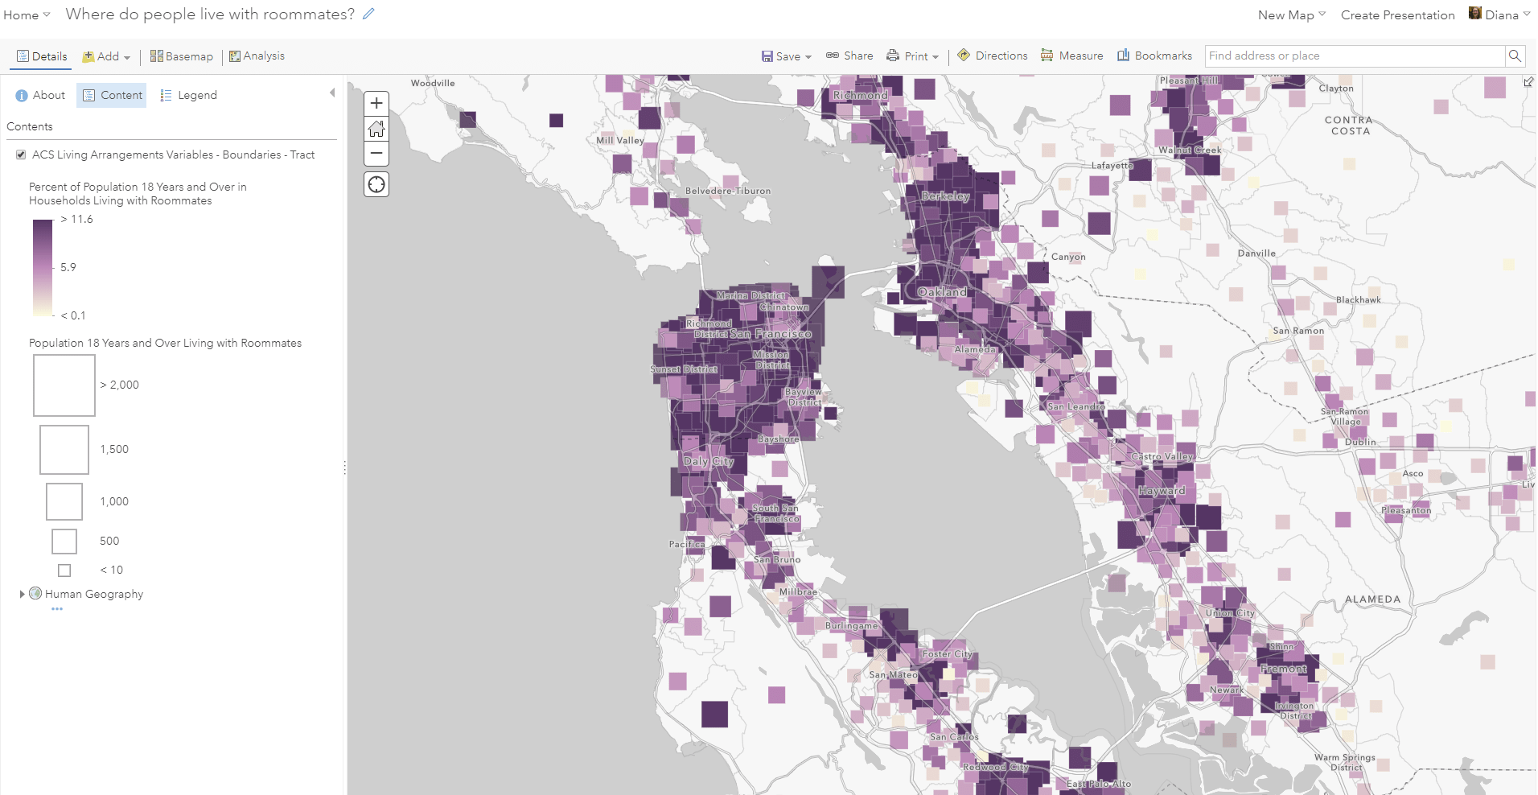1538x795 pixels.
Task: Click the Find My Location button
Action: pyautogui.click(x=376, y=184)
